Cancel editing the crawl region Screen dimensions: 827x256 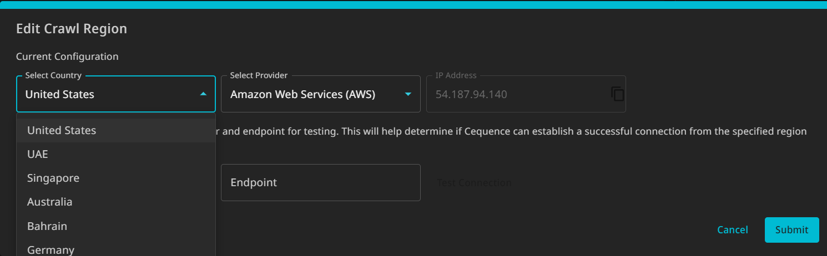[733, 229]
